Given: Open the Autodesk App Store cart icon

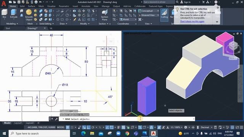Looking at the screenshot, I should coord(203,2).
